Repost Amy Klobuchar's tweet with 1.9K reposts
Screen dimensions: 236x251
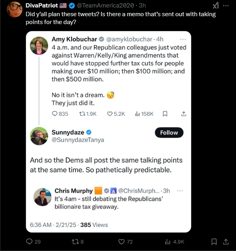(82, 114)
